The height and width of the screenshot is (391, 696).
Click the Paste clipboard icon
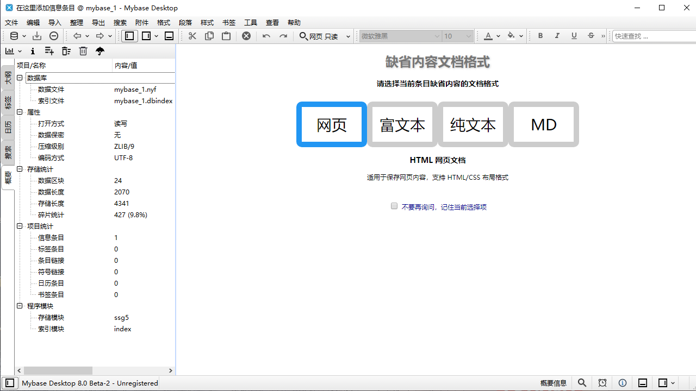[x=226, y=36]
